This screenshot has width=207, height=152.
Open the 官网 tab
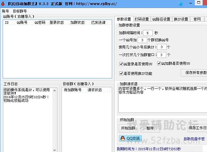point(197,19)
